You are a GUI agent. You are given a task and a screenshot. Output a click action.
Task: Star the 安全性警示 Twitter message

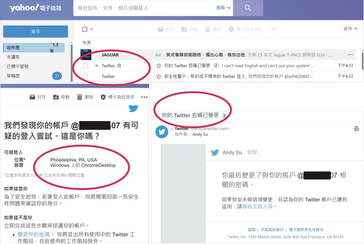click(x=159, y=77)
